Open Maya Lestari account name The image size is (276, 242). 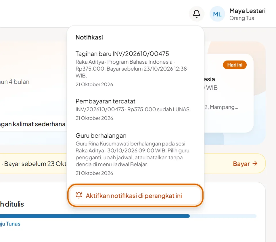247,11
